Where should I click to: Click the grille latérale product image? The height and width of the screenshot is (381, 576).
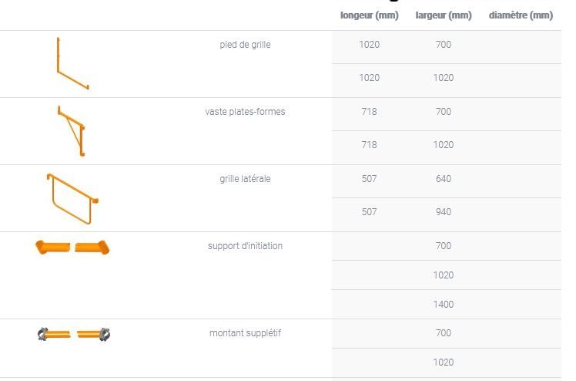(x=72, y=198)
